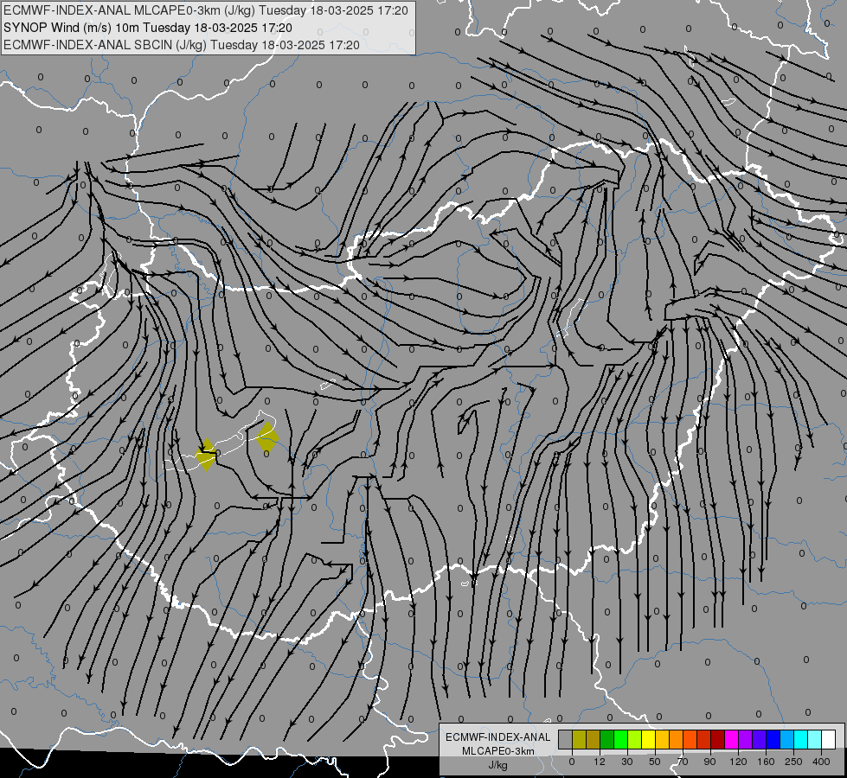Viewport: 847px width, 778px height.
Task: Click the right olive diamond marker
Action: 267,437
